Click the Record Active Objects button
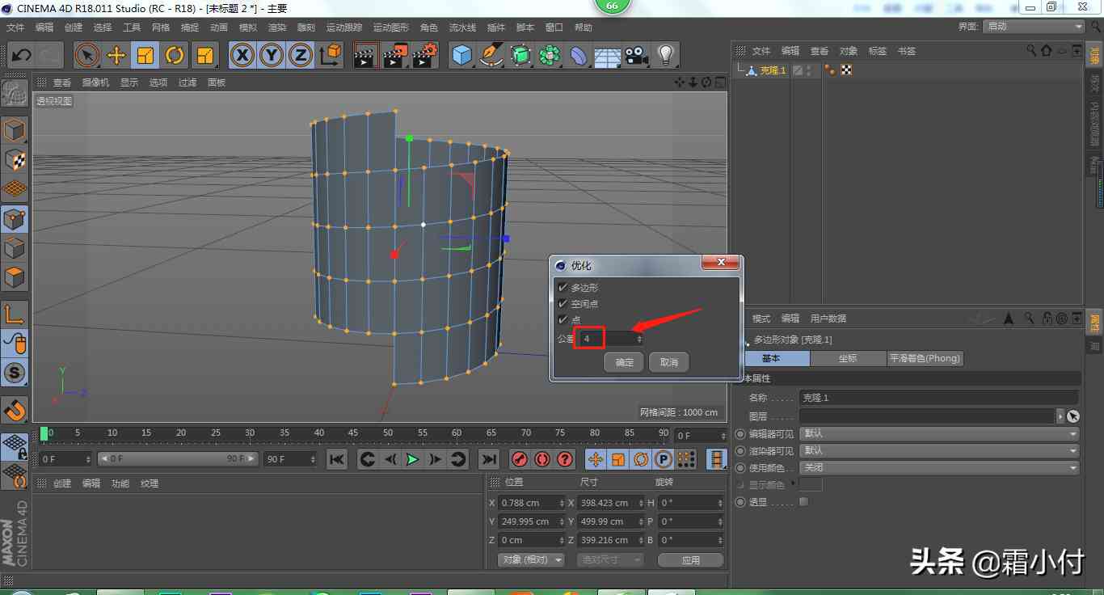The image size is (1104, 595). (520, 459)
